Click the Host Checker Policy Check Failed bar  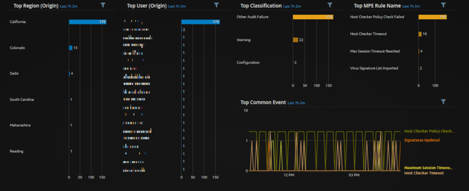(x=432, y=17)
